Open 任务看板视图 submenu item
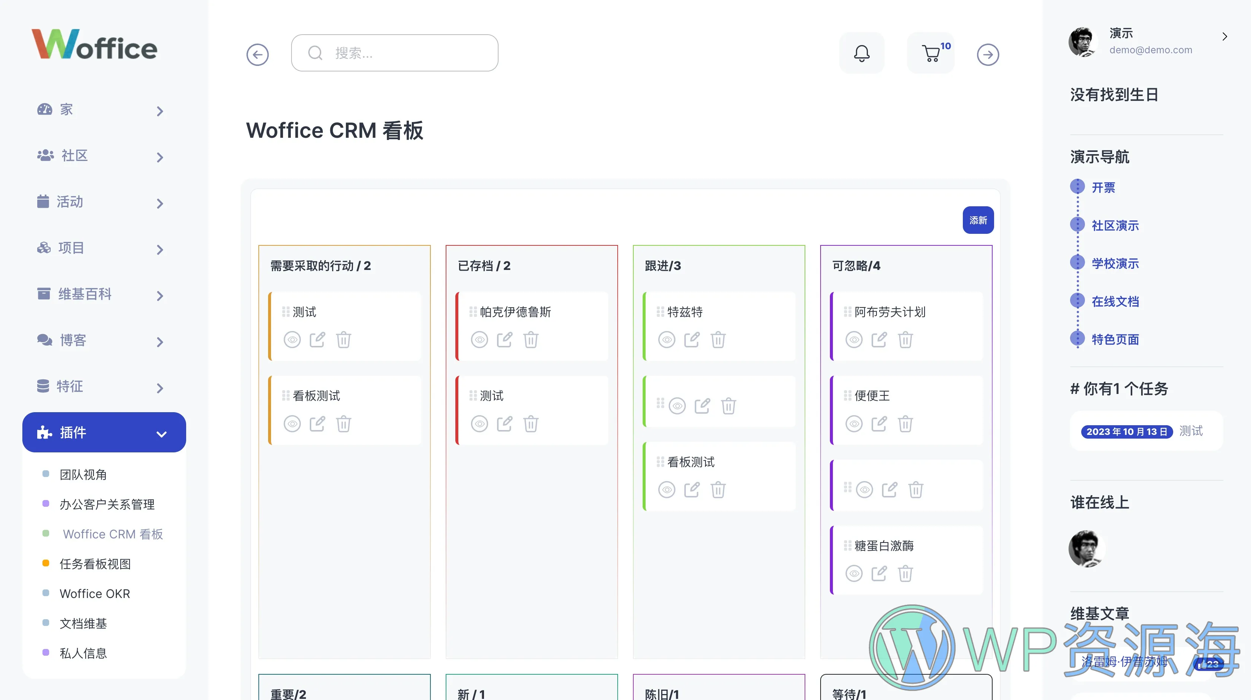 pos(95,564)
